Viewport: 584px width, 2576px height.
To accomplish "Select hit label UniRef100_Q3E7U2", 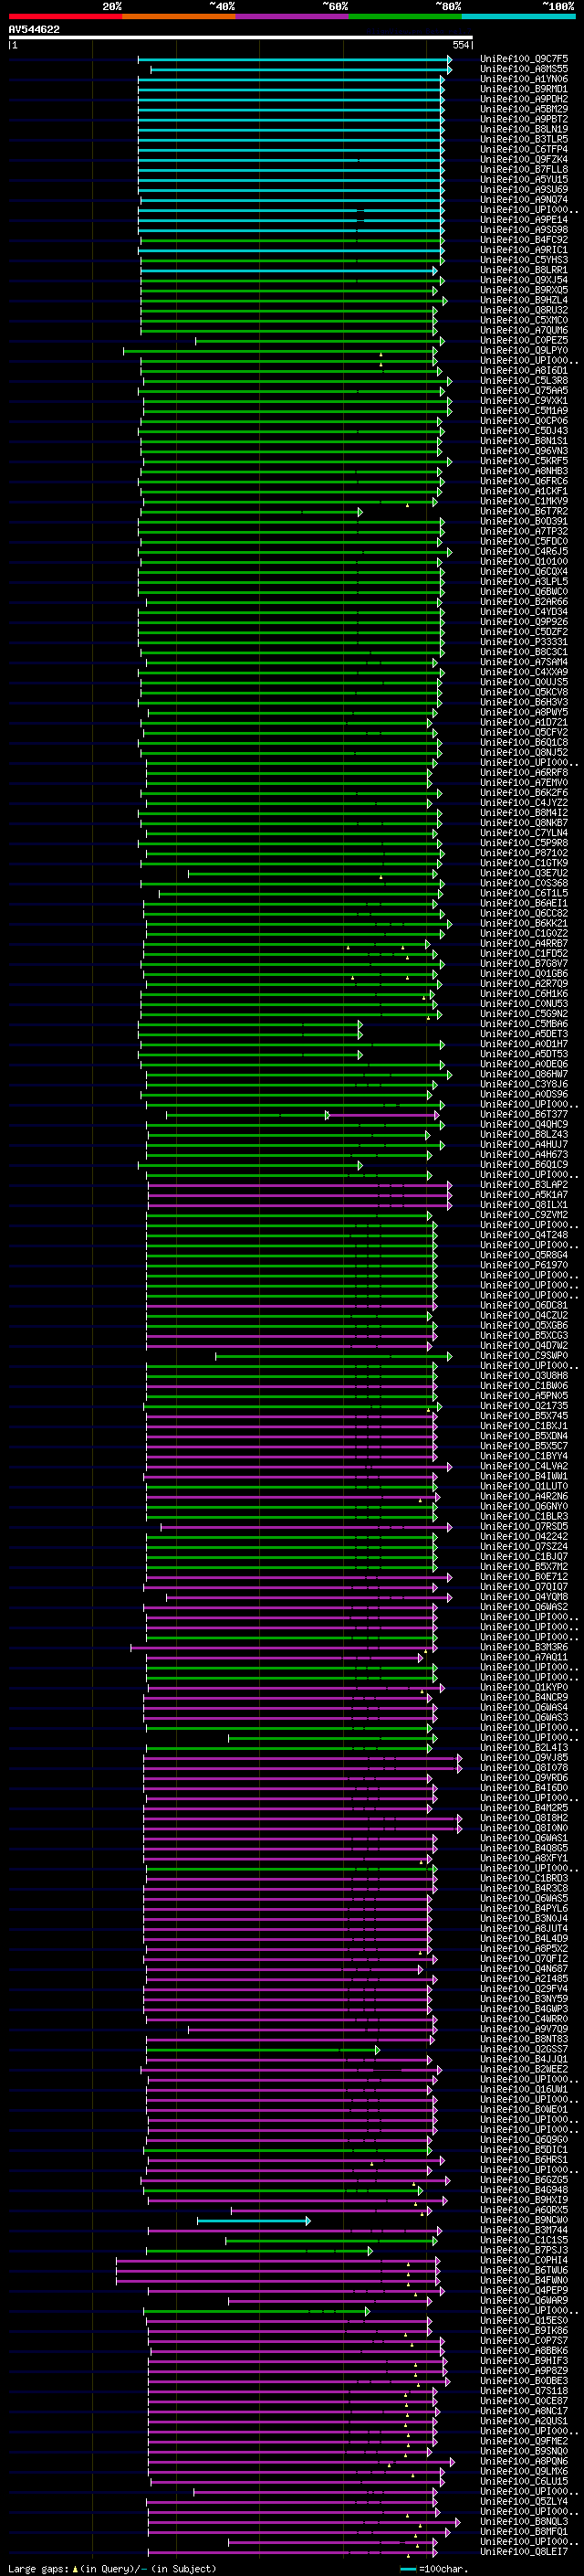I will pos(524,873).
